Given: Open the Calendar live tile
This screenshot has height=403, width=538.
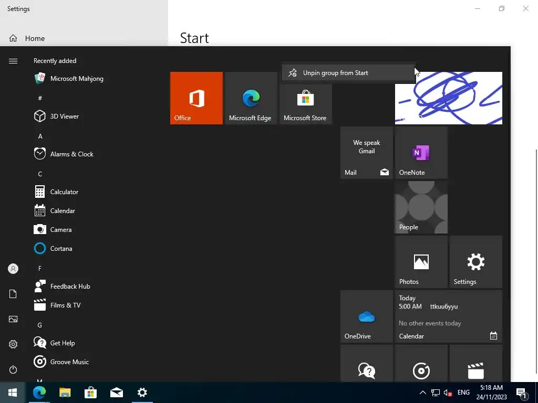Looking at the screenshot, I should pyautogui.click(x=449, y=316).
